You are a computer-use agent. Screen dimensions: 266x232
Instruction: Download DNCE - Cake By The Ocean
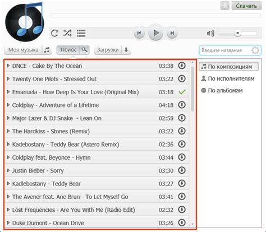pyautogui.click(x=182, y=66)
